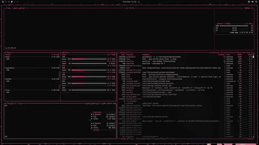Screen dimensions: 259x145
Task: Toggle per-core CPU usage in proc box
Action: point(221,52)
